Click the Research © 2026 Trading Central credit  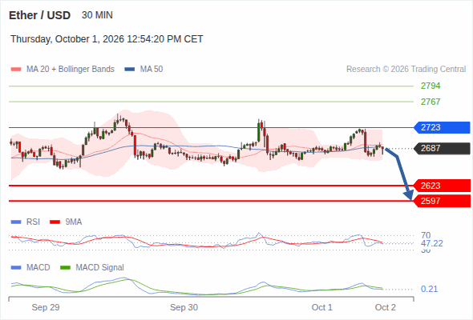406,70
